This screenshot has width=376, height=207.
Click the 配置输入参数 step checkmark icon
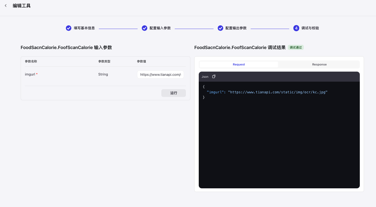[145, 28]
